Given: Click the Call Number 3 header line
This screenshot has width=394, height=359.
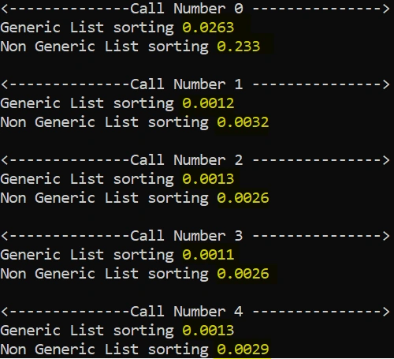Looking at the screenshot, I should (195, 236).
